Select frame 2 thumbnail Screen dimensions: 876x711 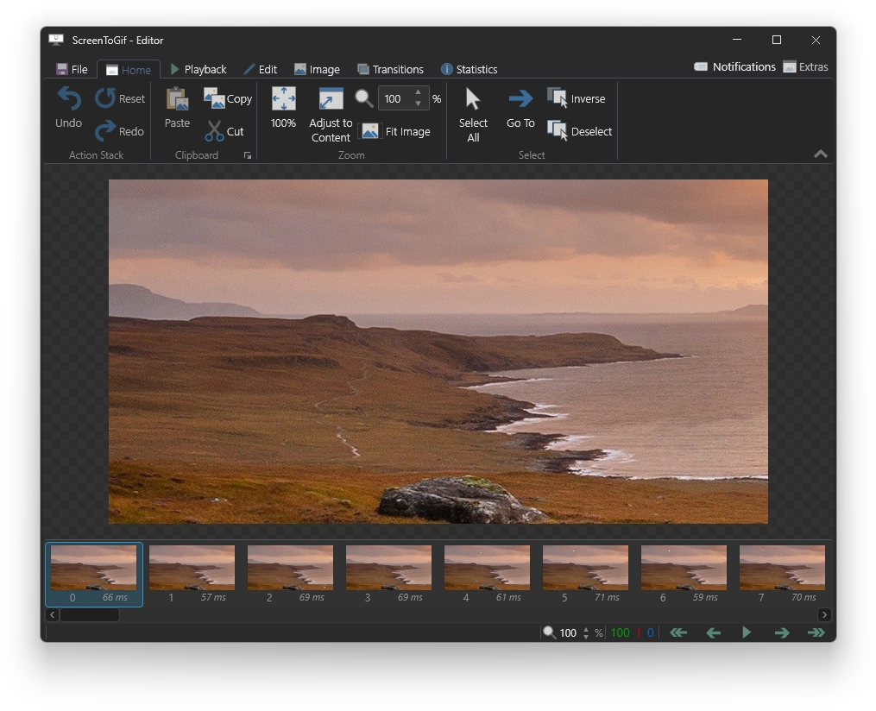pos(291,574)
